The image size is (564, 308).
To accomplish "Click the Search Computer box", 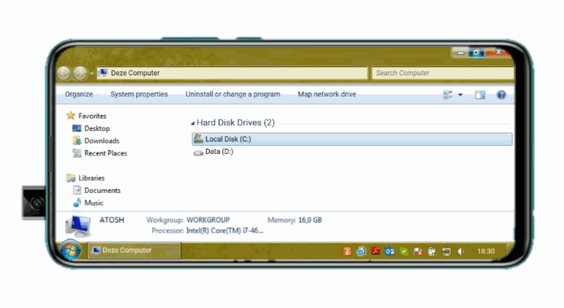I will [x=443, y=73].
